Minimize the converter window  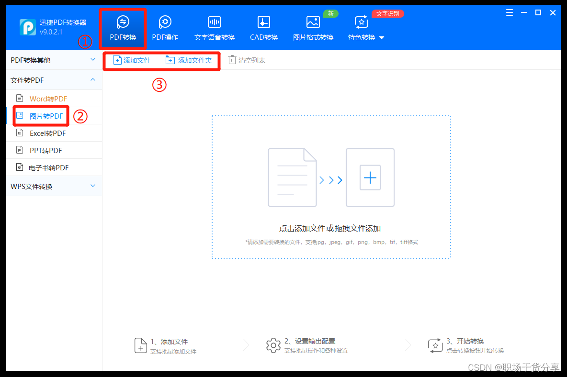(524, 13)
